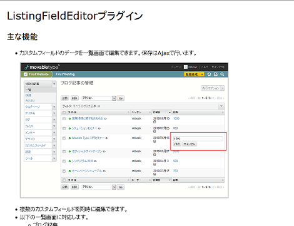
Task: Check the row checkbox for the 1000 entry
Action: coord(64,118)
